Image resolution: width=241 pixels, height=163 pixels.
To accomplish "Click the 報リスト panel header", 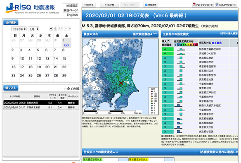I will click(11, 88).
